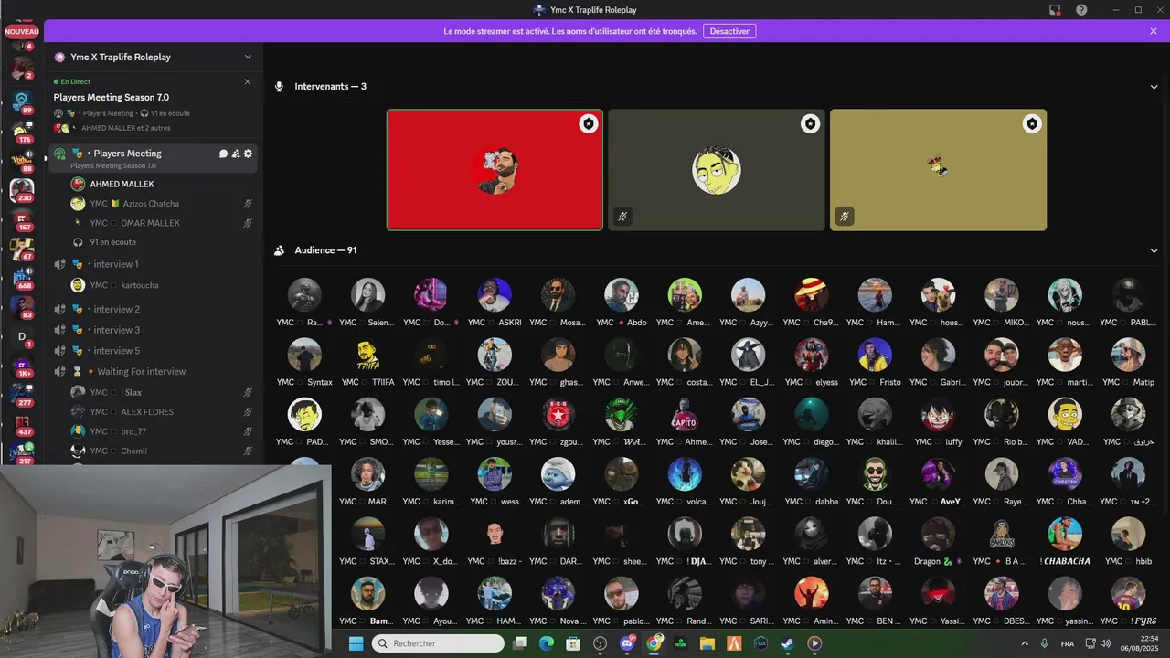
Task: Open Microsoft Edge from the taskbar
Action: [x=547, y=643]
